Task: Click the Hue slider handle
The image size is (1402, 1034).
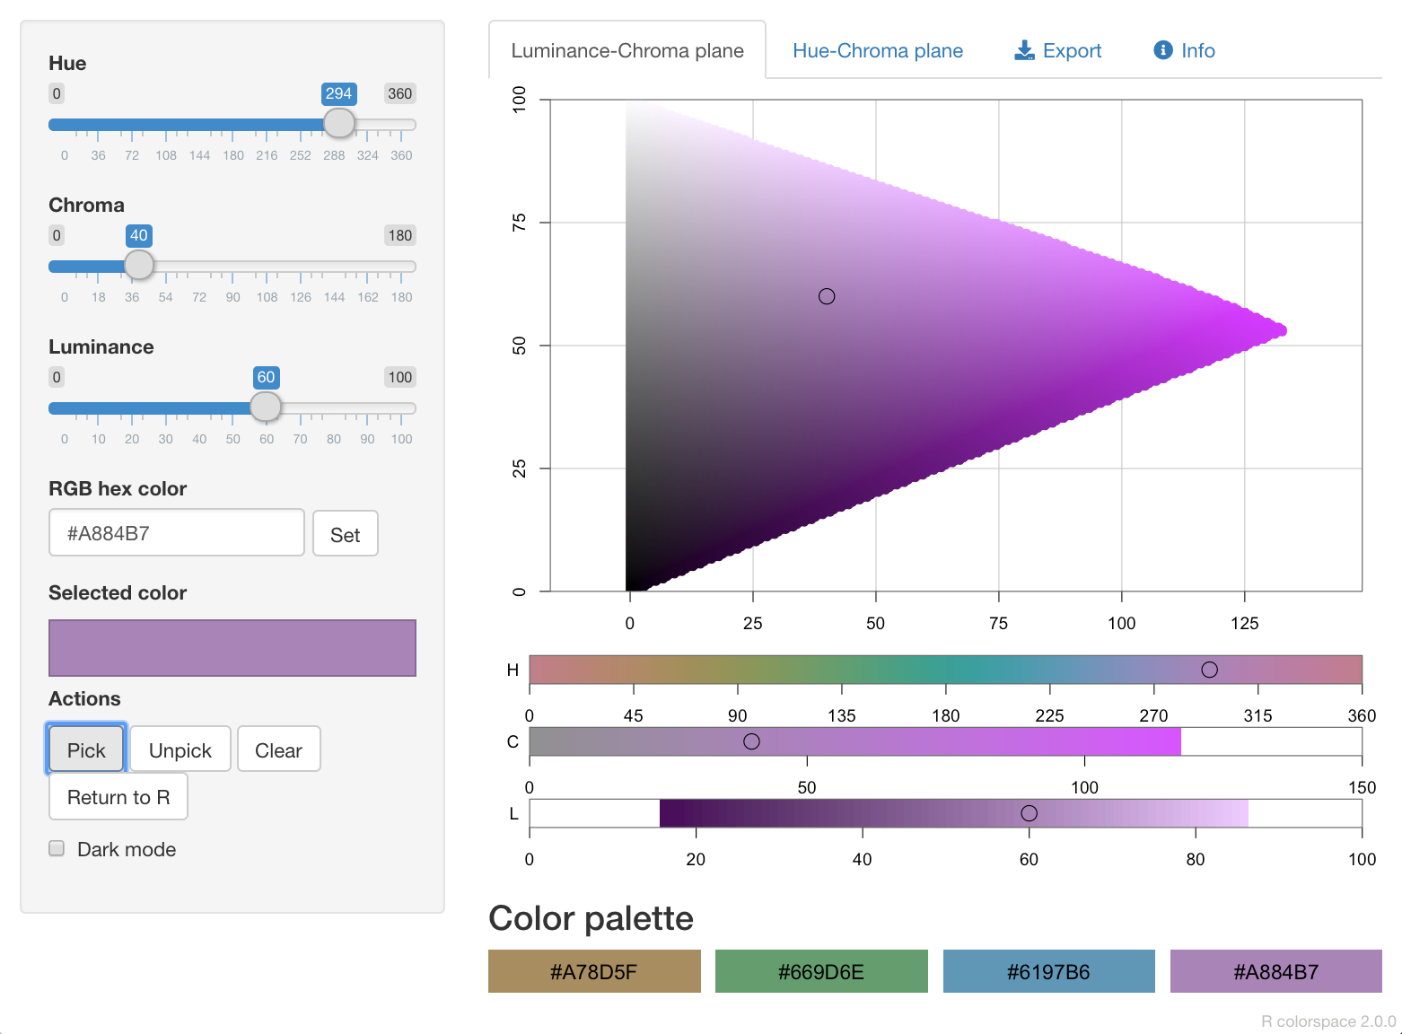Action: pyautogui.click(x=338, y=123)
